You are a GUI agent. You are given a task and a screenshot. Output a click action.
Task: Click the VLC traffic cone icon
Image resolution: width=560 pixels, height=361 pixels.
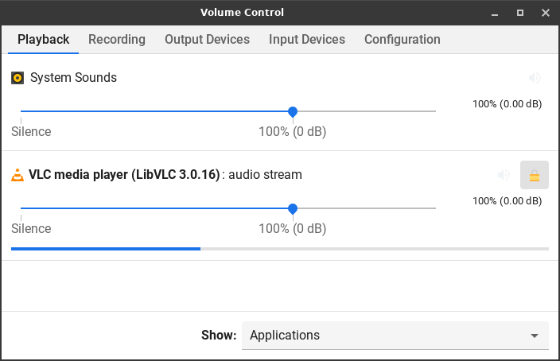(17, 175)
